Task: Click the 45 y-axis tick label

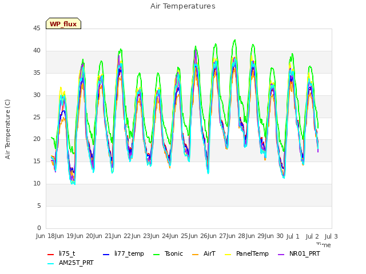Action: (x=37, y=28)
